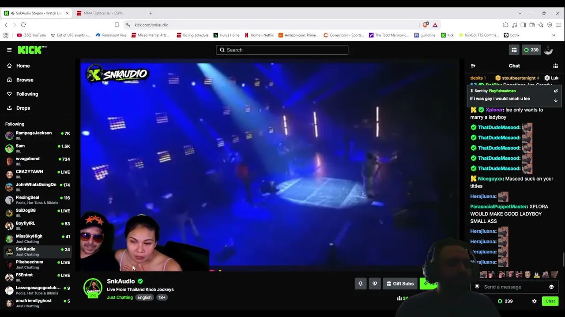Open Sam's channel in Following list

click(38, 148)
